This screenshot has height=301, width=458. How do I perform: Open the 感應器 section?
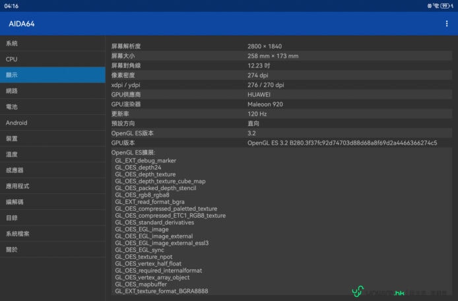pos(53,170)
